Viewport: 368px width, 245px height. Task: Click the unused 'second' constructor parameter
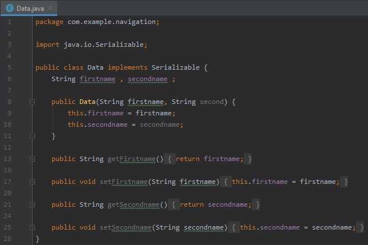(x=212, y=102)
